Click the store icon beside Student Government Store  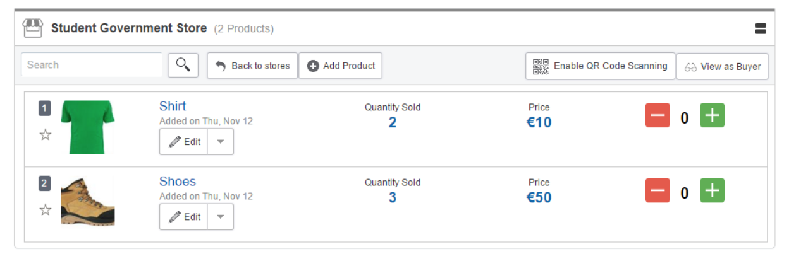[32, 28]
